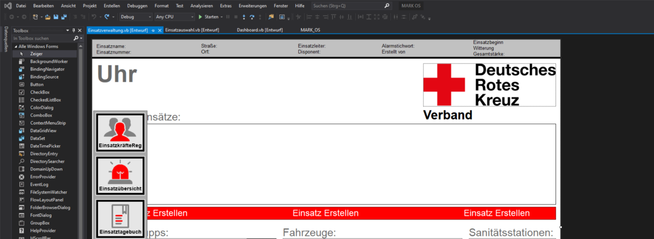Select BindingSource in the Toolbox
The image size is (654, 239).
click(x=45, y=77)
